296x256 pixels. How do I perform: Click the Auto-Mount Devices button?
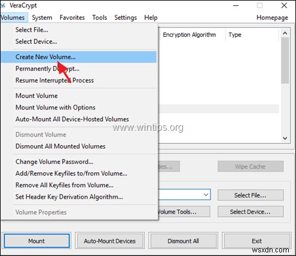[109, 241]
